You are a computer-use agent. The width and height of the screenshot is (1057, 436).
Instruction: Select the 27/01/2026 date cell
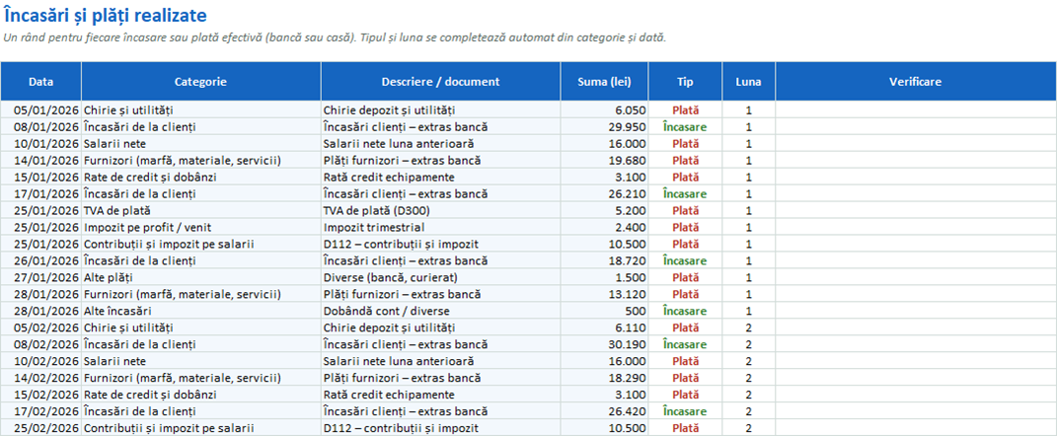coord(41,277)
